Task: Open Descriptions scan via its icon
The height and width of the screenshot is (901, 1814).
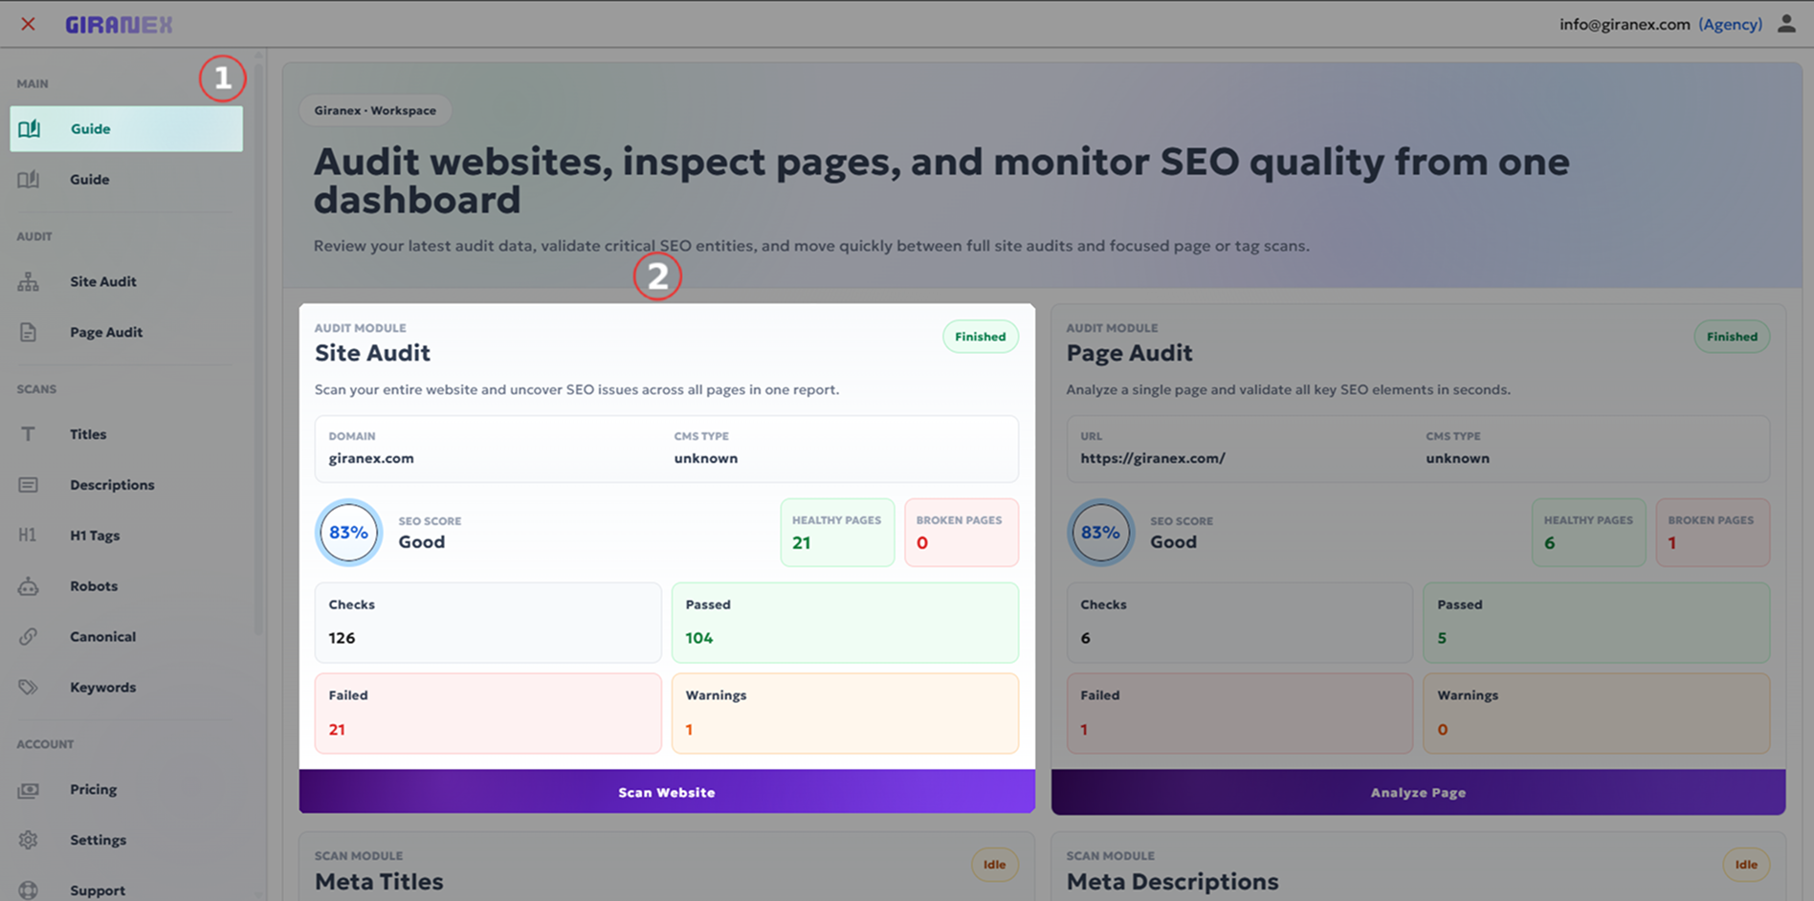Action: 29,485
